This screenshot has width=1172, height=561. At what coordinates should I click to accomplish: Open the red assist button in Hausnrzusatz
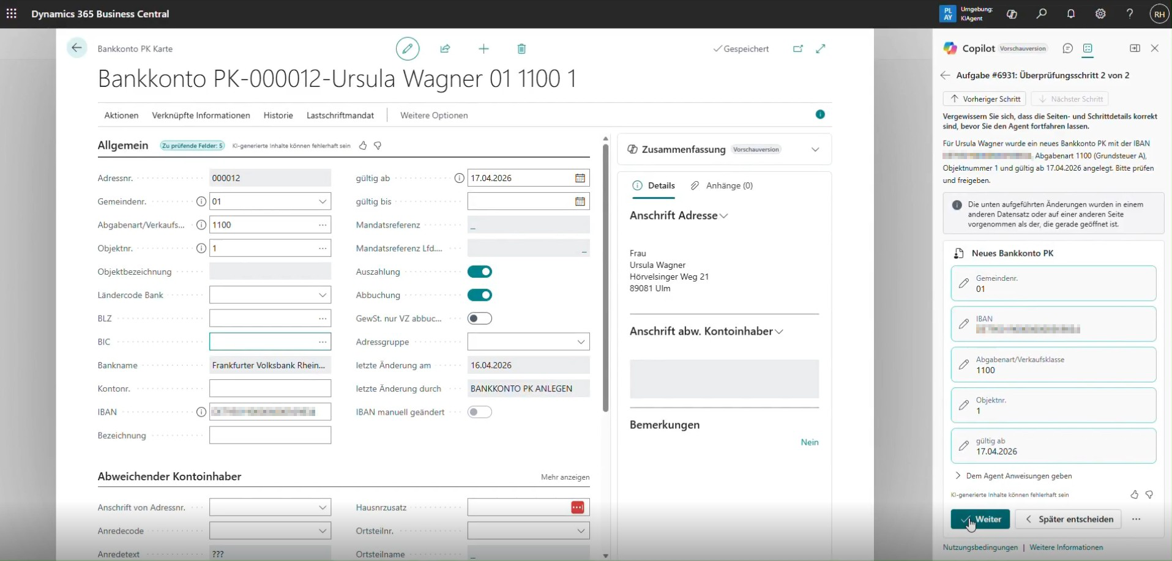[x=577, y=507]
